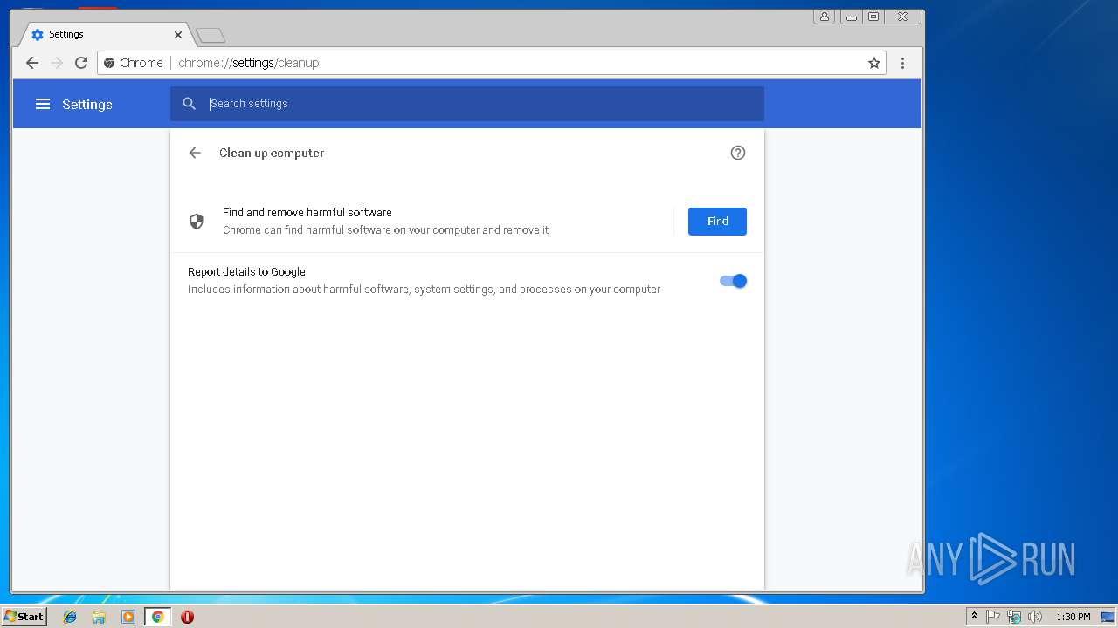The height and width of the screenshot is (628, 1118).
Task: Close the Chrome window
Action: coord(903,16)
